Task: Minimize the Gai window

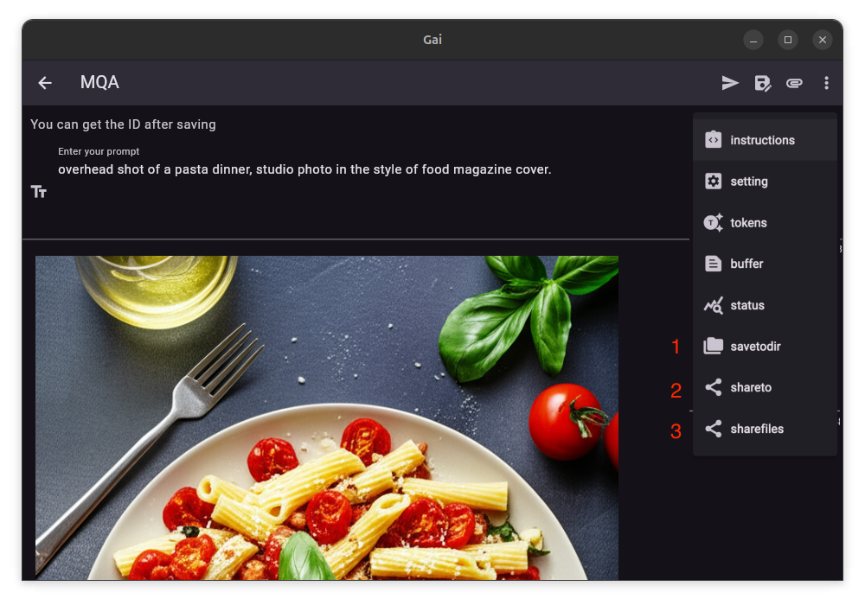Action: click(753, 40)
